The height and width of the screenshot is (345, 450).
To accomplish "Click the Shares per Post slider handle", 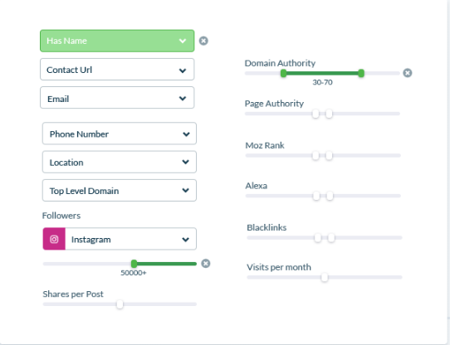I will pos(120,304).
